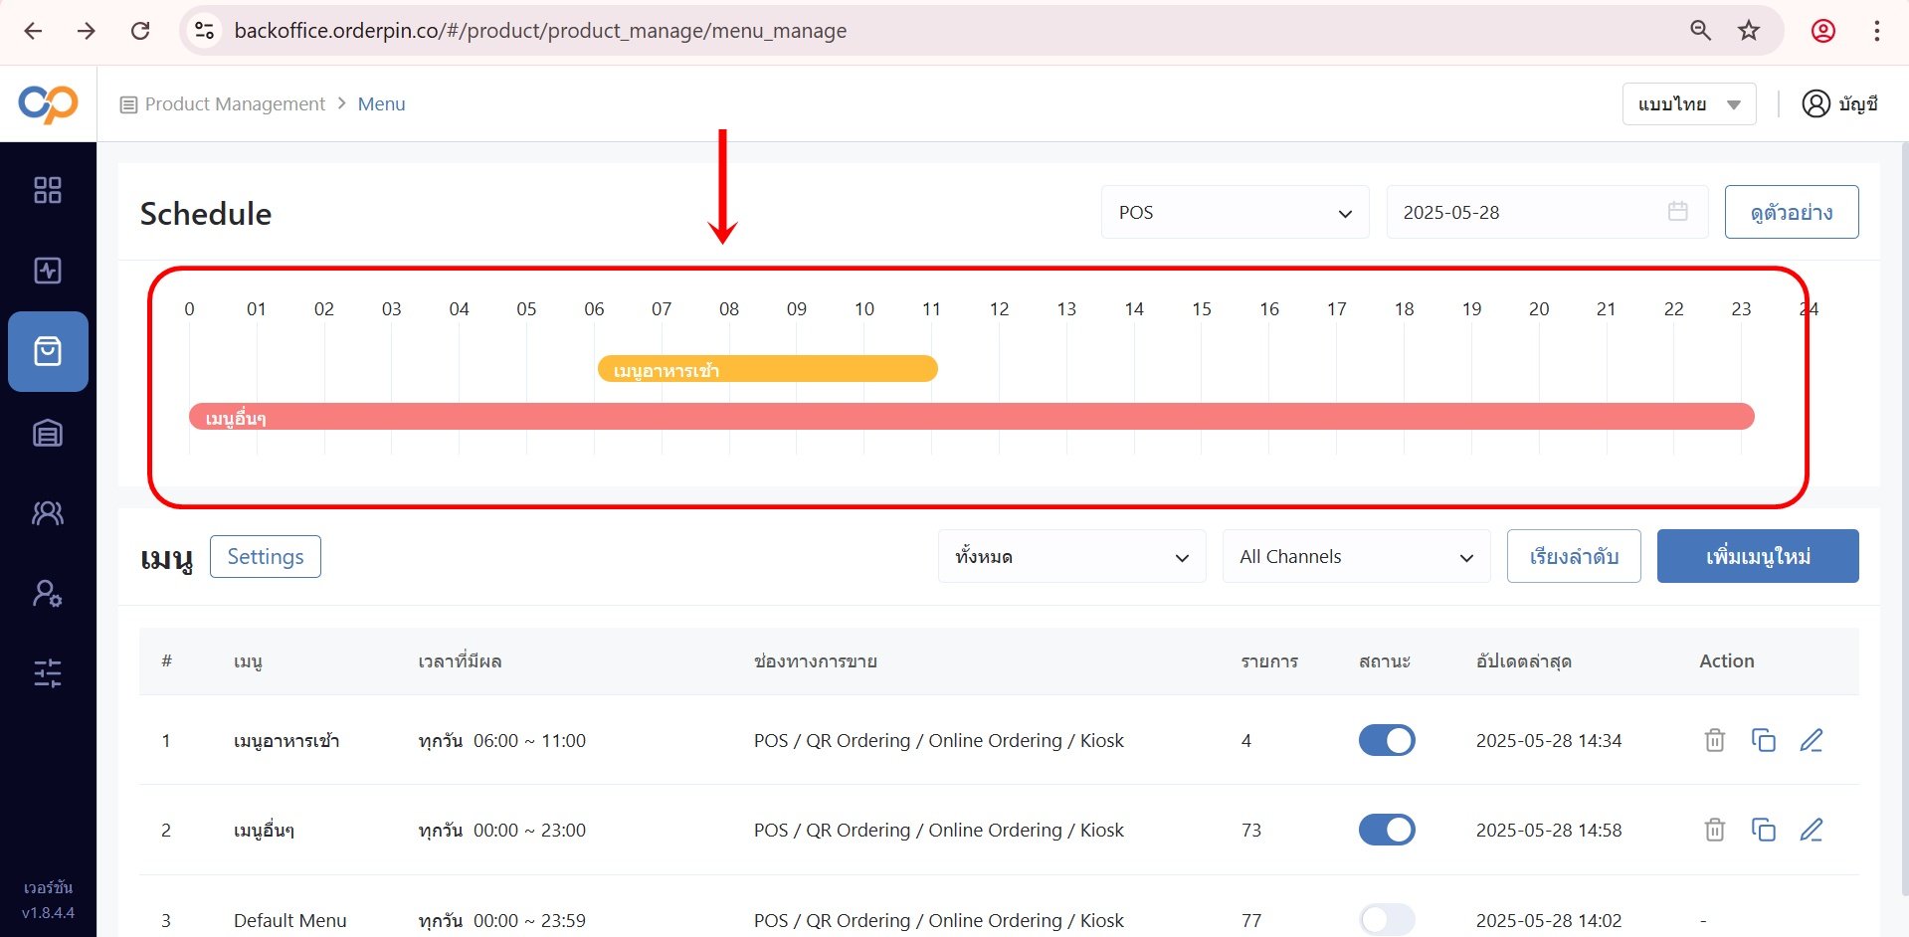This screenshot has width=1909, height=937.
Task: Edit the เมนูอาหารเช้า menu row
Action: [1812, 740]
